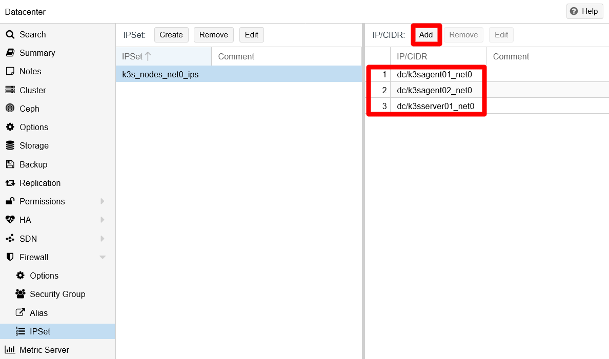Expand the Permissions section
609x359 pixels.
[102, 201]
